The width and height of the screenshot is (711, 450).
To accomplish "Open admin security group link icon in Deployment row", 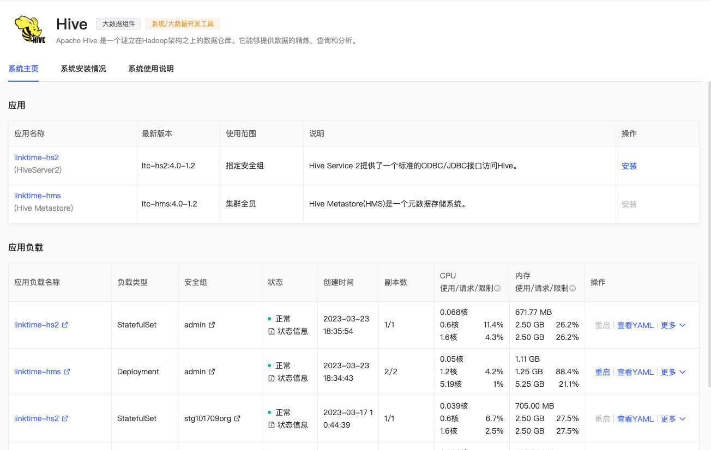I will pos(212,372).
